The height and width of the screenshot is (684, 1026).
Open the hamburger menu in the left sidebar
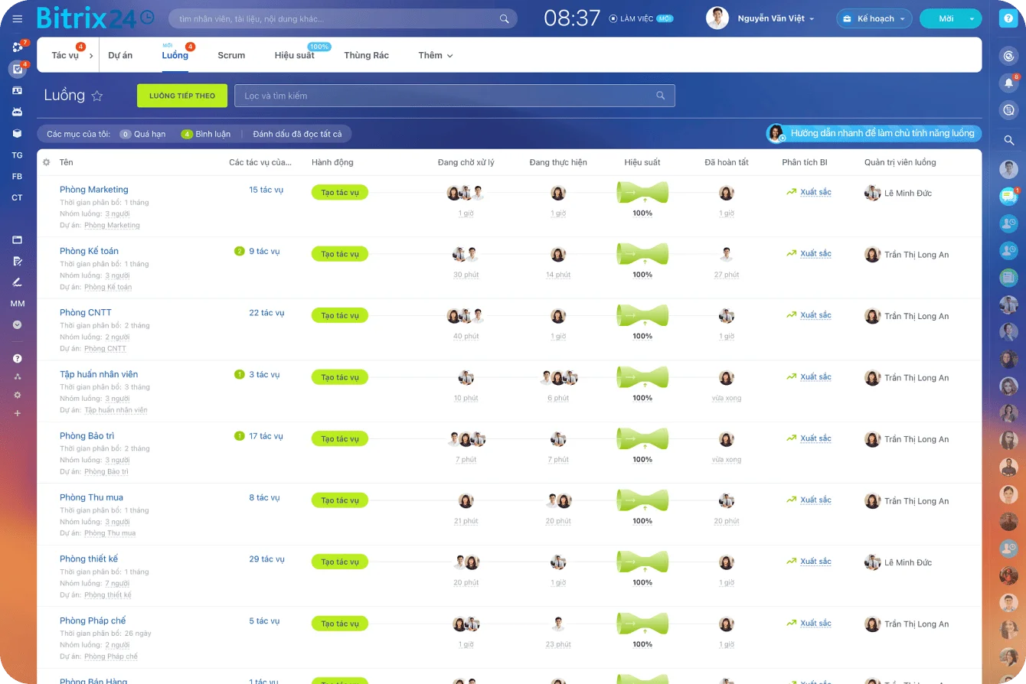18,18
